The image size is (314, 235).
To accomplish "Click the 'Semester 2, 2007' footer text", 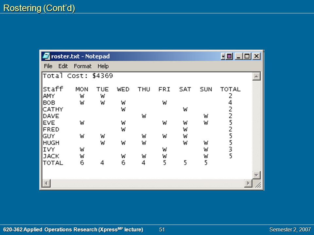I will coord(290,229).
